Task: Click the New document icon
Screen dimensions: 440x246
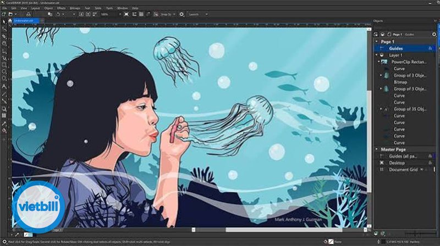Action: coord(4,14)
